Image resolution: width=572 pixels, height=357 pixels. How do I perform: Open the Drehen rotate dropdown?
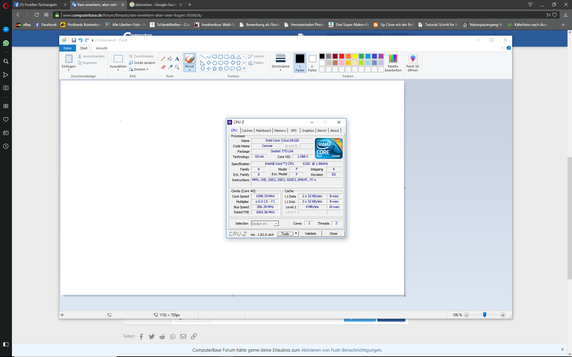pos(139,69)
